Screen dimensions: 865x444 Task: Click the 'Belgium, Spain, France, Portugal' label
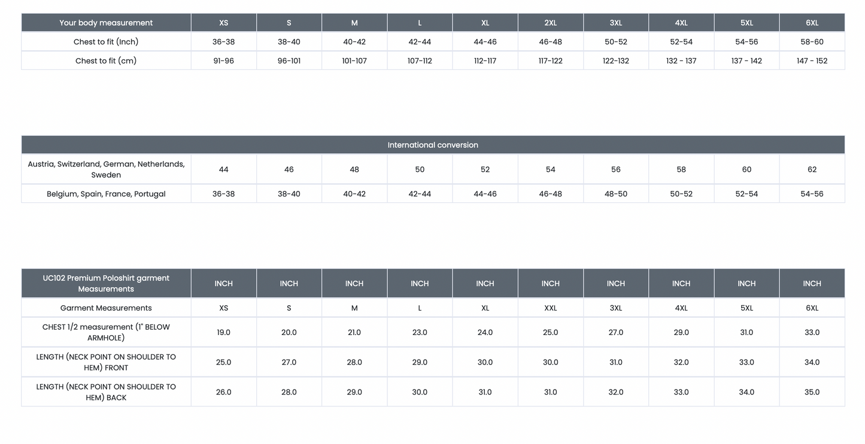106,194
